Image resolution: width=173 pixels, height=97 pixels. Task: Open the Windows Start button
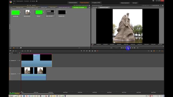tap(11, 96)
